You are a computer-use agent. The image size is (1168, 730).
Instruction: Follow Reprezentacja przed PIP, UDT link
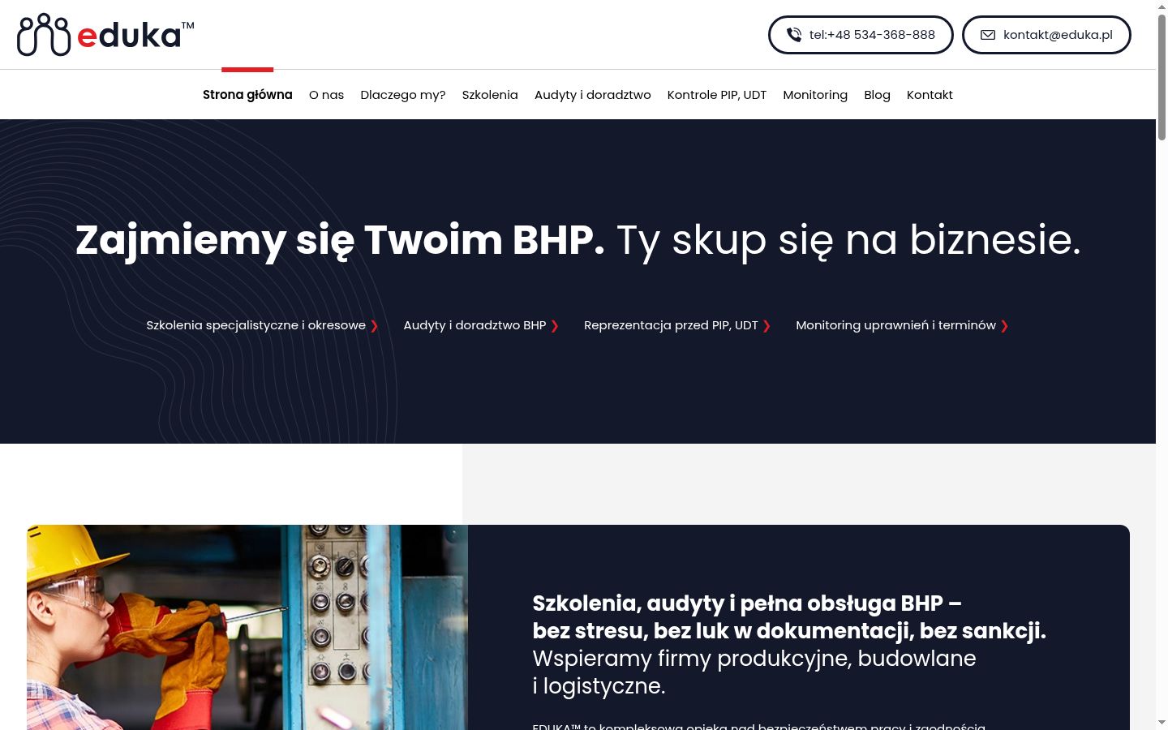677,325
